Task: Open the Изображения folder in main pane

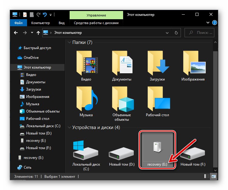Action: [193, 66]
